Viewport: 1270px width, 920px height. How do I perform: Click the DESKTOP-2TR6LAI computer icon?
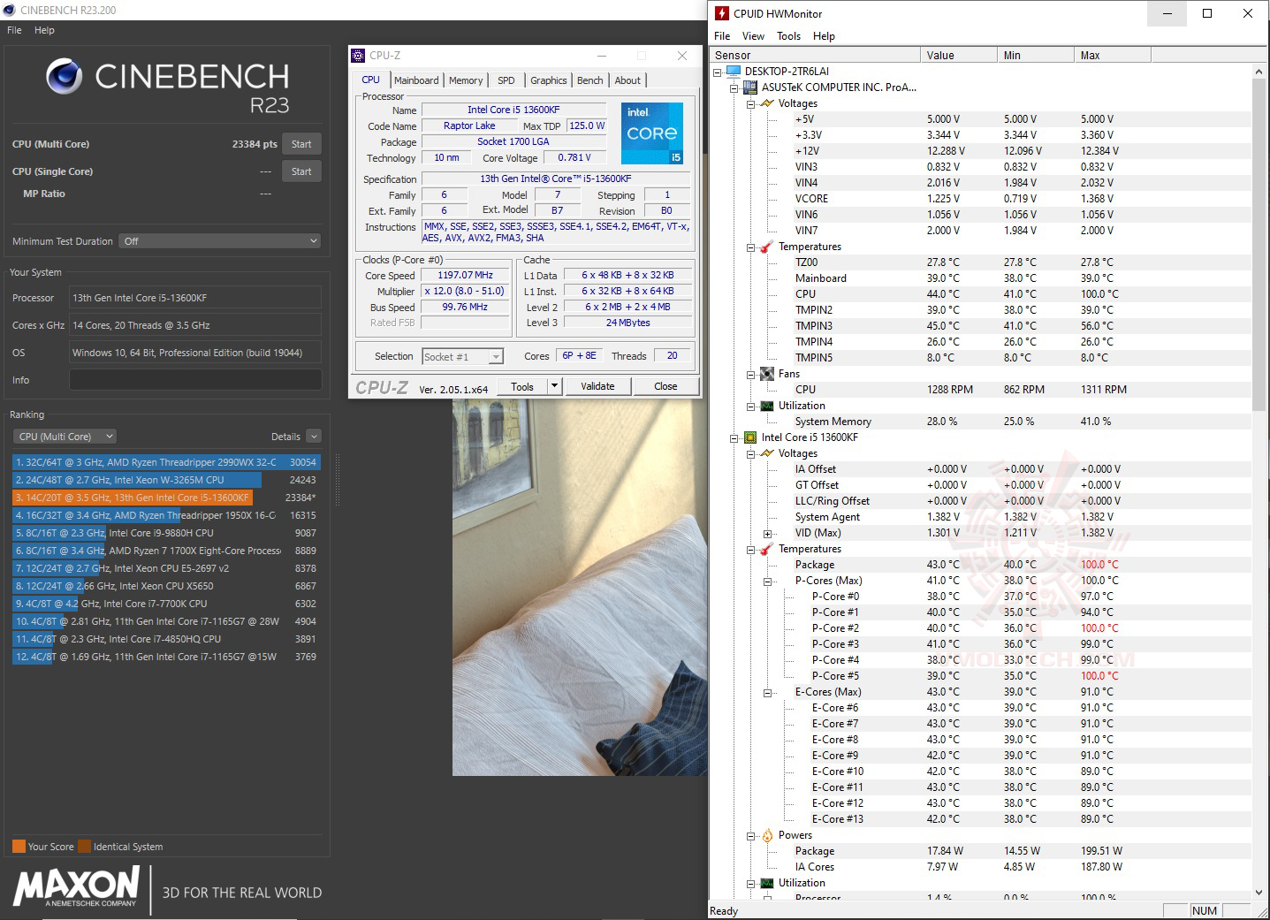734,71
